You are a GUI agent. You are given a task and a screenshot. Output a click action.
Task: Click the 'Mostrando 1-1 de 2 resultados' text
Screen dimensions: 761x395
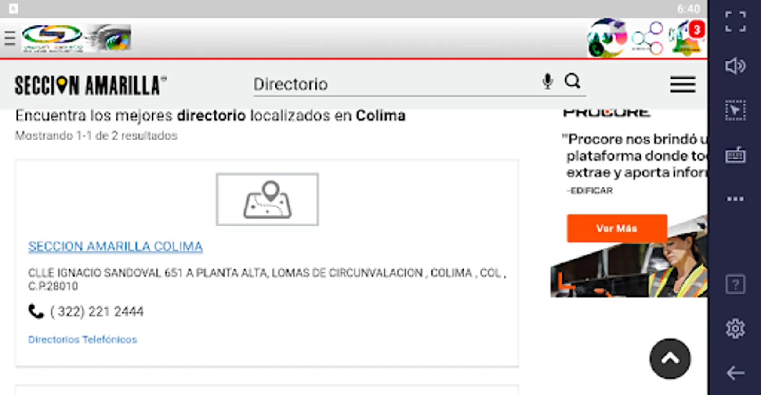point(96,136)
